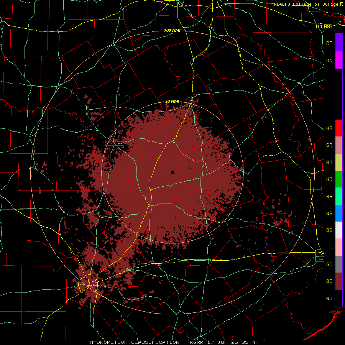Click the RF legend label
Screen dimensions: 345x345
click(x=329, y=43)
